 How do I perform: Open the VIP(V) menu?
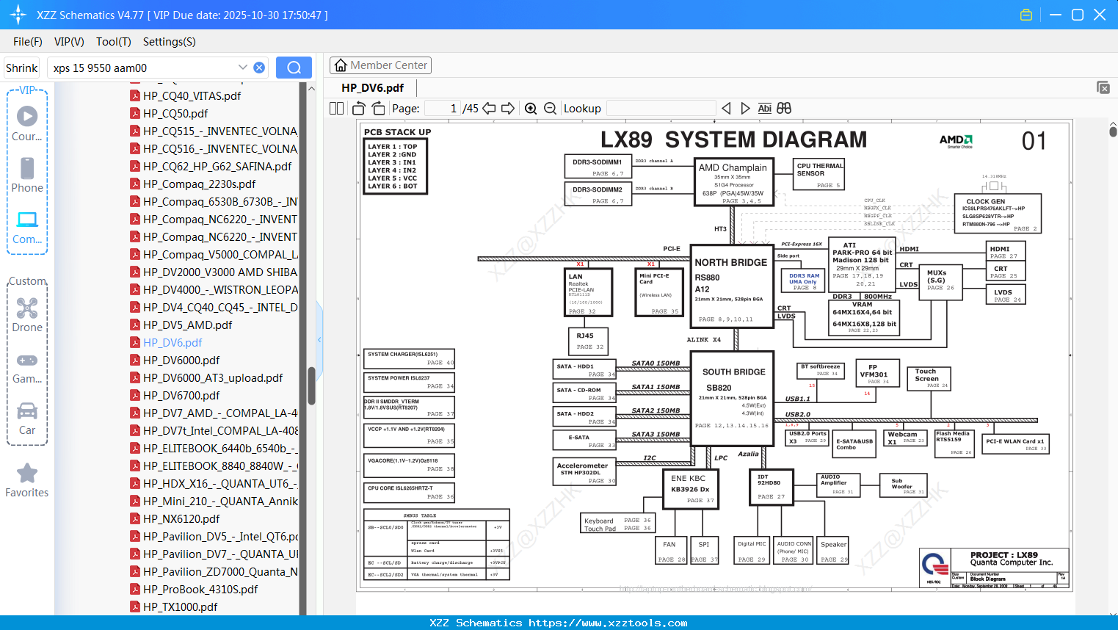(69, 42)
